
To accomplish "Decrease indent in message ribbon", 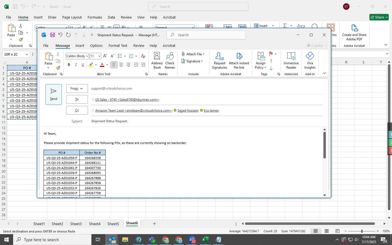I will 136,65.
